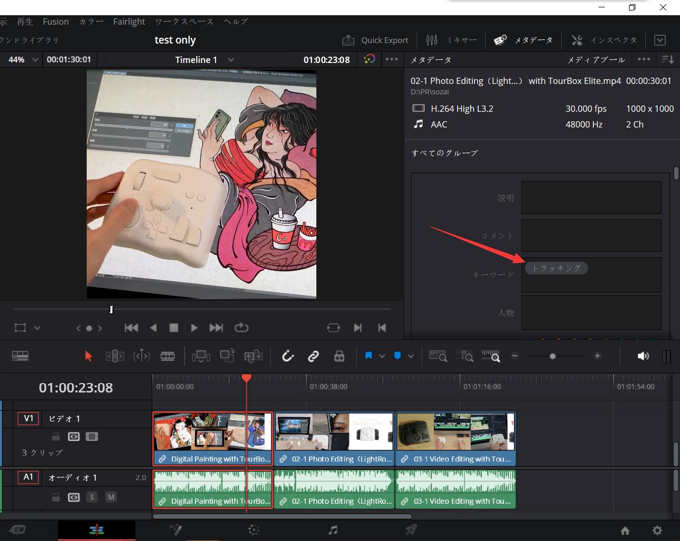Open the インスペクタ Inspector panel
The height and width of the screenshot is (541, 680).
[x=604, y=40]
